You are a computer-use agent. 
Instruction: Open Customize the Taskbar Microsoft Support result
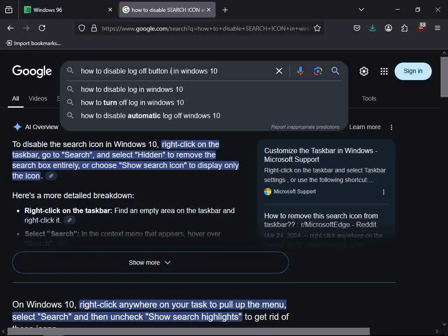321,155
